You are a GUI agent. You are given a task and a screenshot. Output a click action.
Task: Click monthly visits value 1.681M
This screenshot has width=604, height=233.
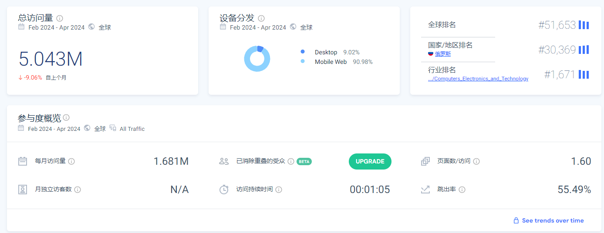pos(171,161)
